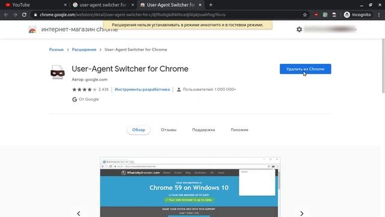The height and width of the screenshot is (217, 385).
Task: Show the previous screenshot with left arrow
Action: pos(79,213)
